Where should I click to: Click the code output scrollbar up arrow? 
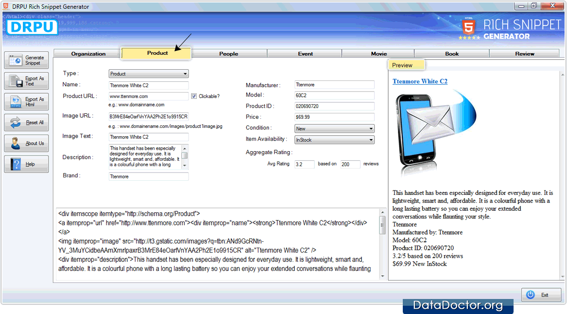click(x=382, y=212)
